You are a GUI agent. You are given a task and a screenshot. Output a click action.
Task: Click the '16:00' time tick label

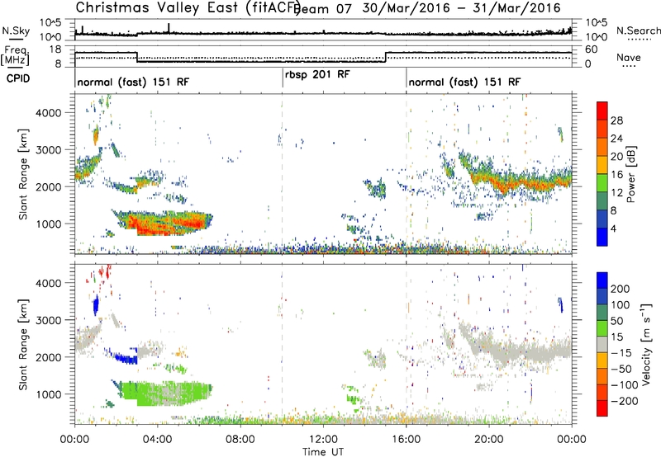coord(406,440)
